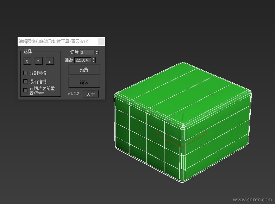Click the 切片 value input field
The height and width of the screenshot is (204, 275).
87,52
